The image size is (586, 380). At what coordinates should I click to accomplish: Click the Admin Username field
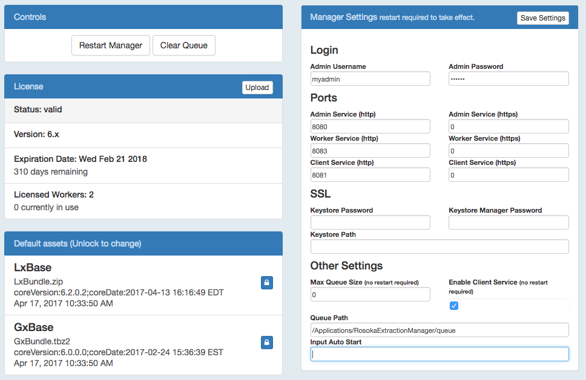tap(370, 79)
